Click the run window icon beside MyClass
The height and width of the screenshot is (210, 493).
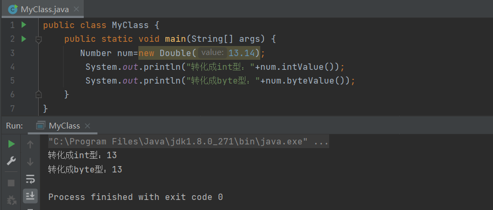click(41, 126)
